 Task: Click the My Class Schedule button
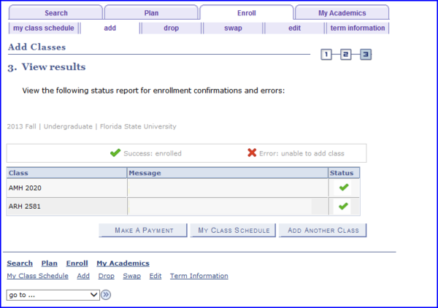point(234,231)
